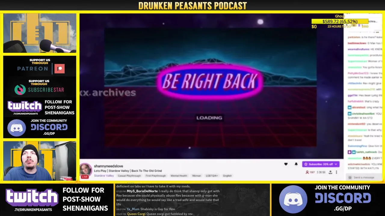Click the Subscribe 20% off button
The width and height of the screenshot is (385, 216).
(x=321, y=164)
